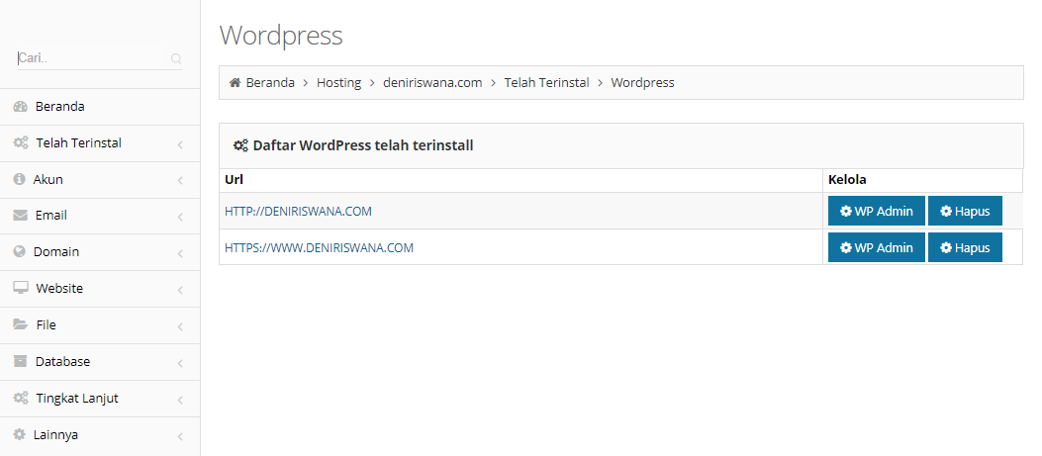The image size is (1042, 456).
Task: Click the Website monitor icon
Action: pos(20,289)
